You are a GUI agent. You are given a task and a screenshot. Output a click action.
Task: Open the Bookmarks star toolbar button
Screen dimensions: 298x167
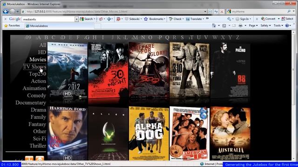pyautogui.click(x=154, y=19)
